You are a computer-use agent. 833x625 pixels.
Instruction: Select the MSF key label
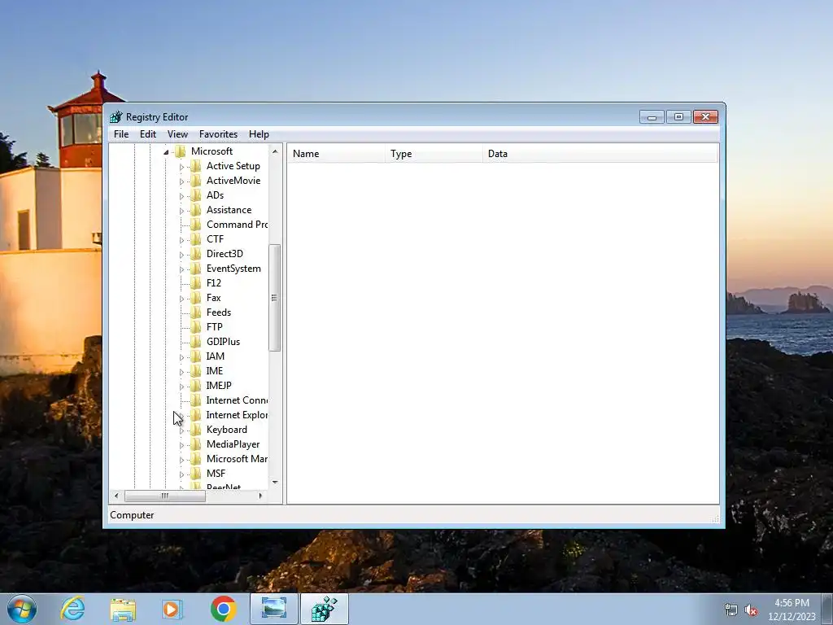[x=216, y=474]
